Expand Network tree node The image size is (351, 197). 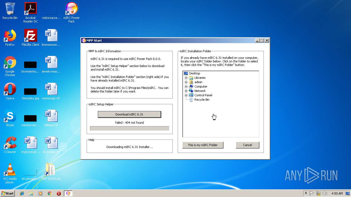pos(186,91)
